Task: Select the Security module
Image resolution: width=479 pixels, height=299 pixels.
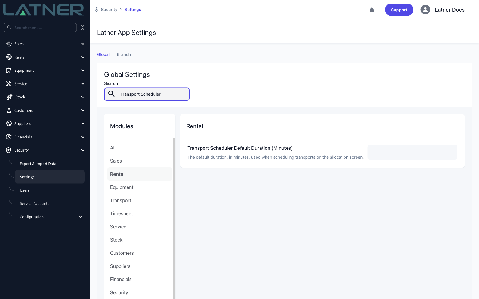Action: [140, 292]
